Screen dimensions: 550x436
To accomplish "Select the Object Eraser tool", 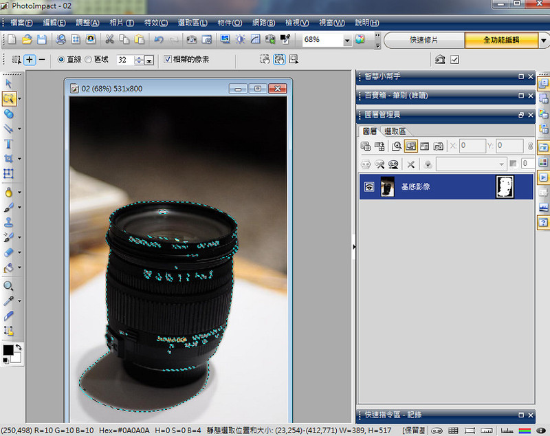I will [9, 252].
